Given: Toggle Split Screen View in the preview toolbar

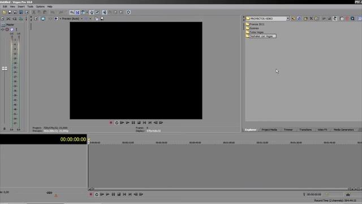Looking at the screenshot, I should tap(56, 19).
